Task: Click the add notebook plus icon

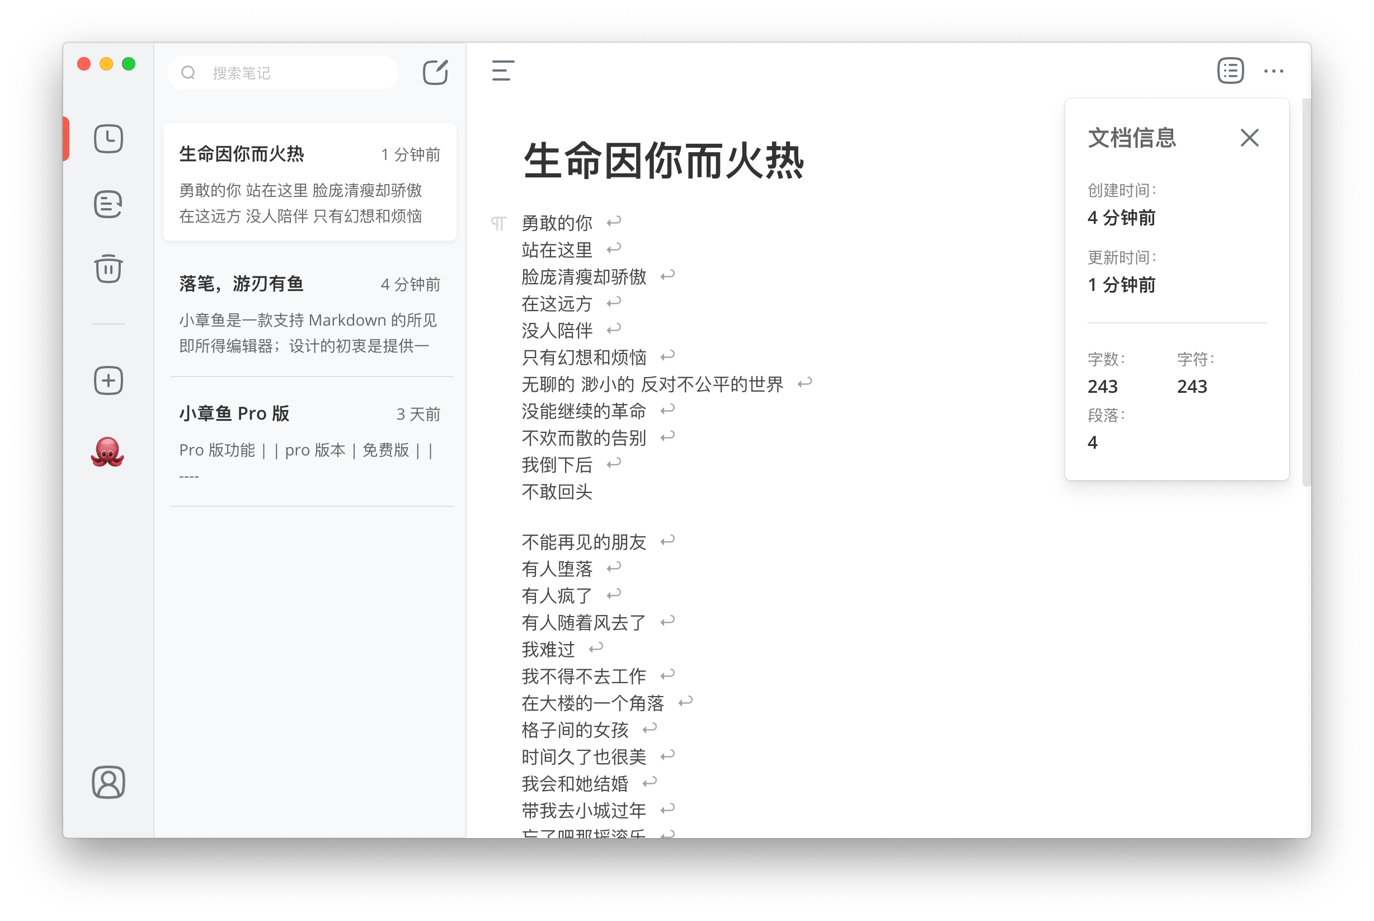Action: [109, 380]
